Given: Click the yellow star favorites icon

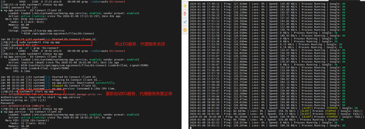Looking at the screenshot, I should pos(185,6).
